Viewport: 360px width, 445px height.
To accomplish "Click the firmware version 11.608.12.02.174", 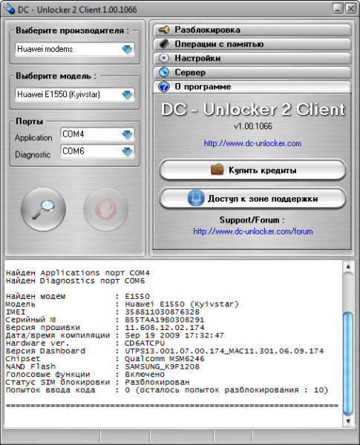I will tap(165, 328).
